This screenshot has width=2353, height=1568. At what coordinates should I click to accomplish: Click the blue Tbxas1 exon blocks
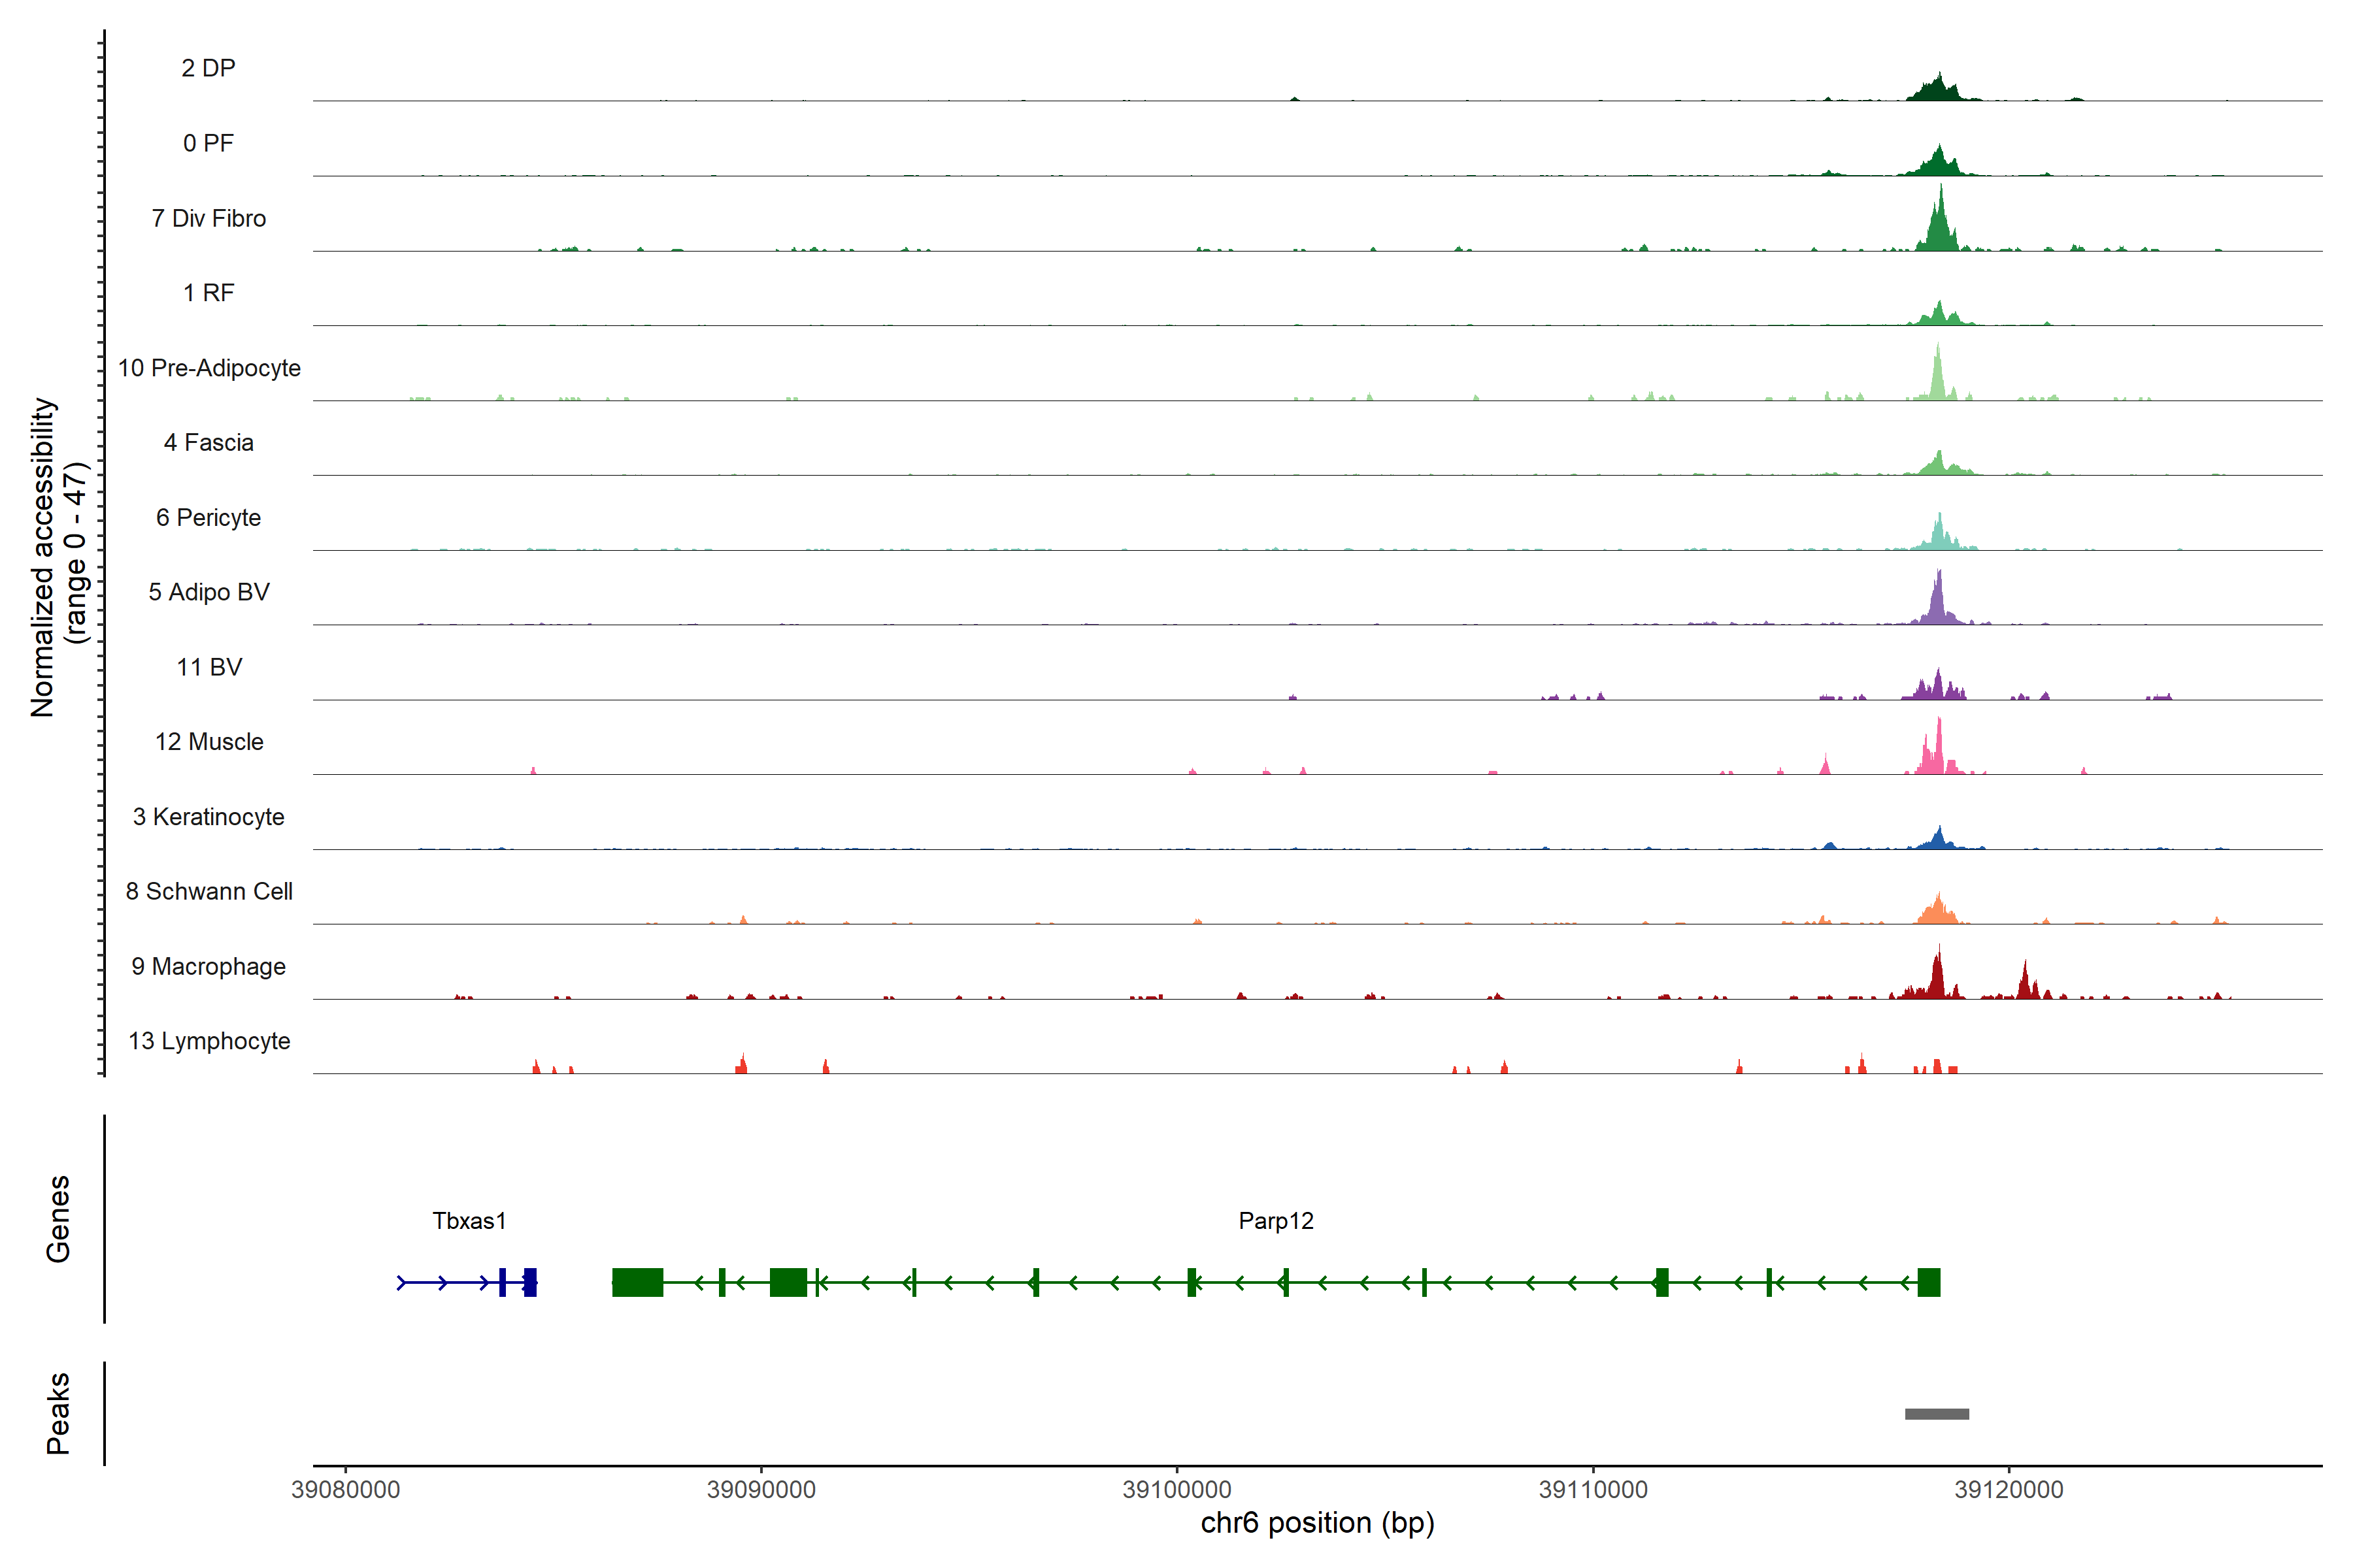[529, 1282]
